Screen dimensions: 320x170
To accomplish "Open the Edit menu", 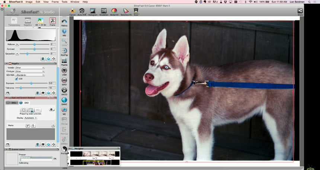I will 38,2.
